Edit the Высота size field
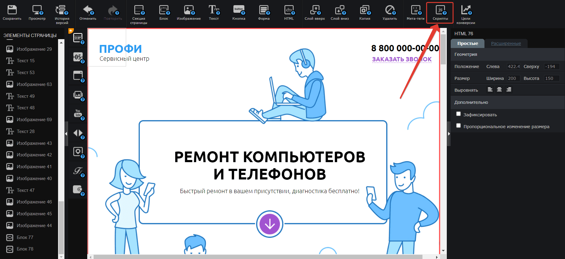The height and width of the screenshot is (259, 565). pos(551,78)
